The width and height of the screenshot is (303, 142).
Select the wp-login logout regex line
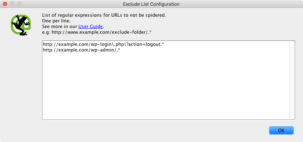click(103, 44)
